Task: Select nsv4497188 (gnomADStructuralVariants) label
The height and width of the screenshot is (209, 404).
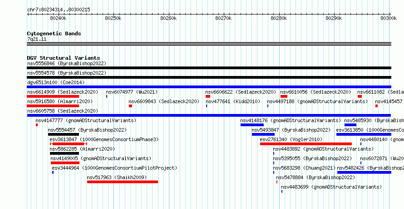Action: point(317,101)
